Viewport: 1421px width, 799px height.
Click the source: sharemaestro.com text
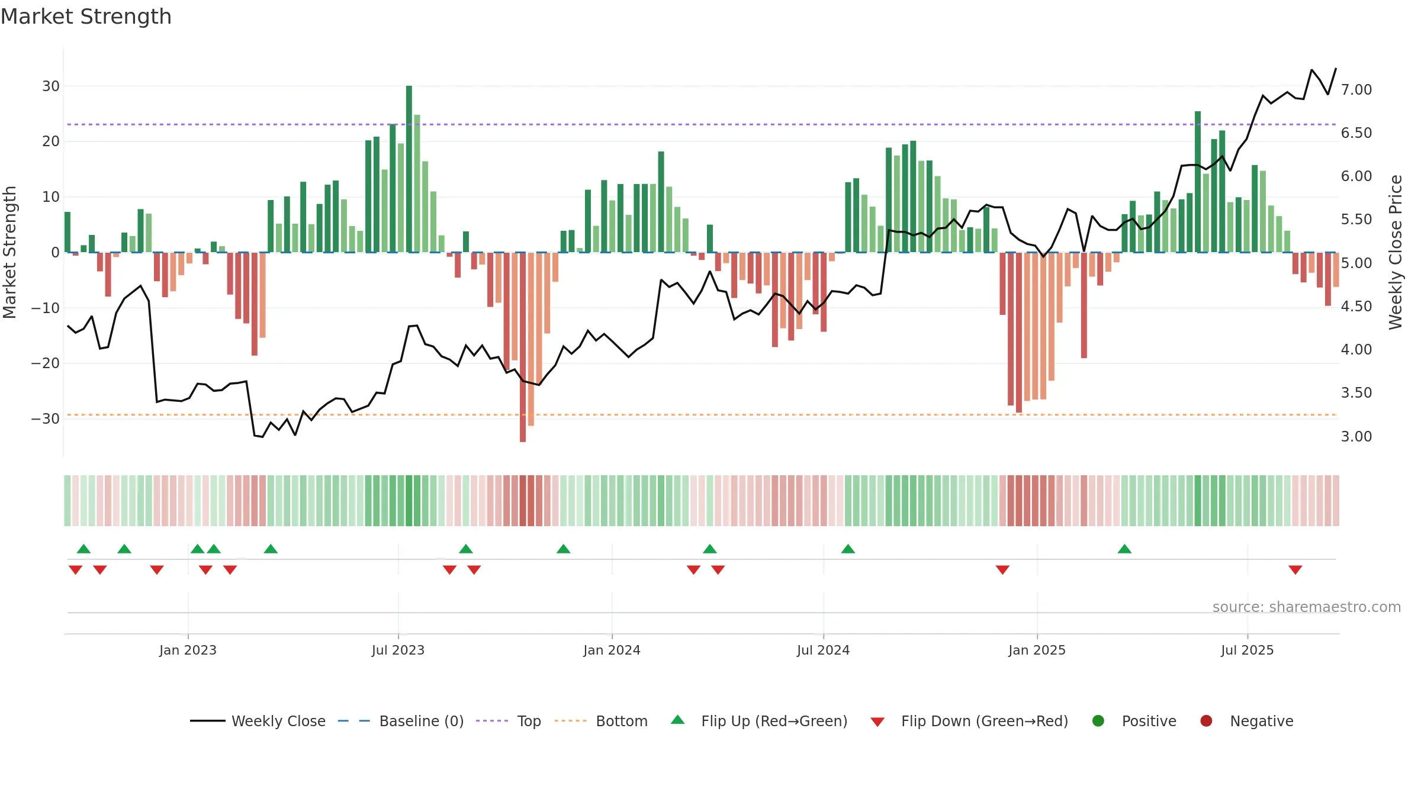(1307, 607)
